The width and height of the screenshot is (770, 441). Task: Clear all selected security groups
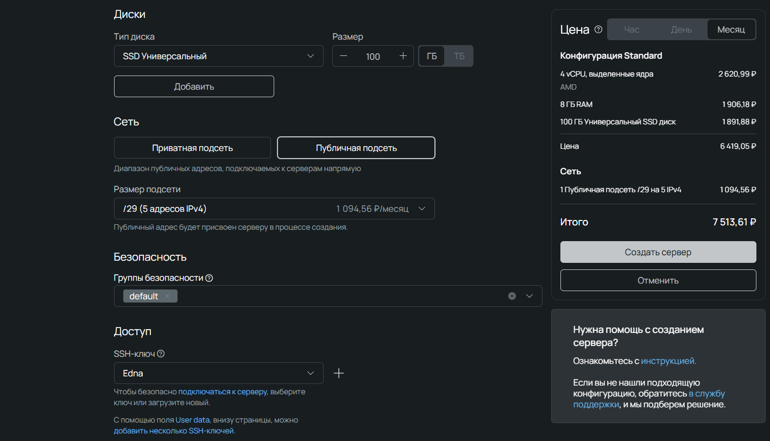(x=512, y=296)
